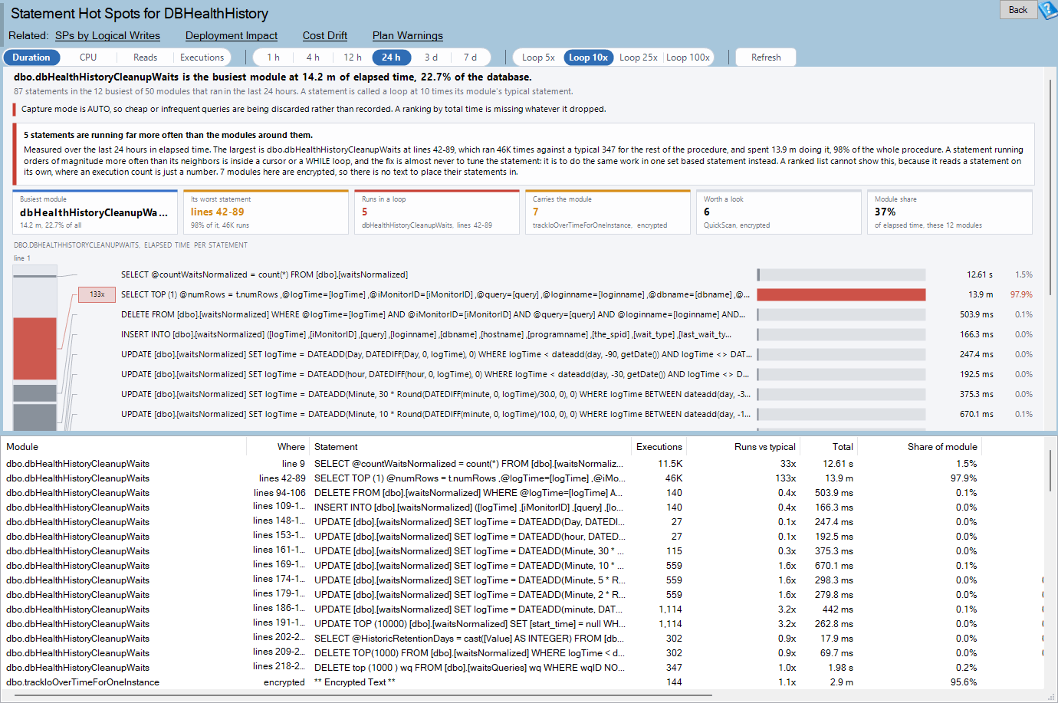The width and height of the screenshot is (1058, 703).
Task: Sort by Runs vs typical column
Action: [x=743, y=447]
